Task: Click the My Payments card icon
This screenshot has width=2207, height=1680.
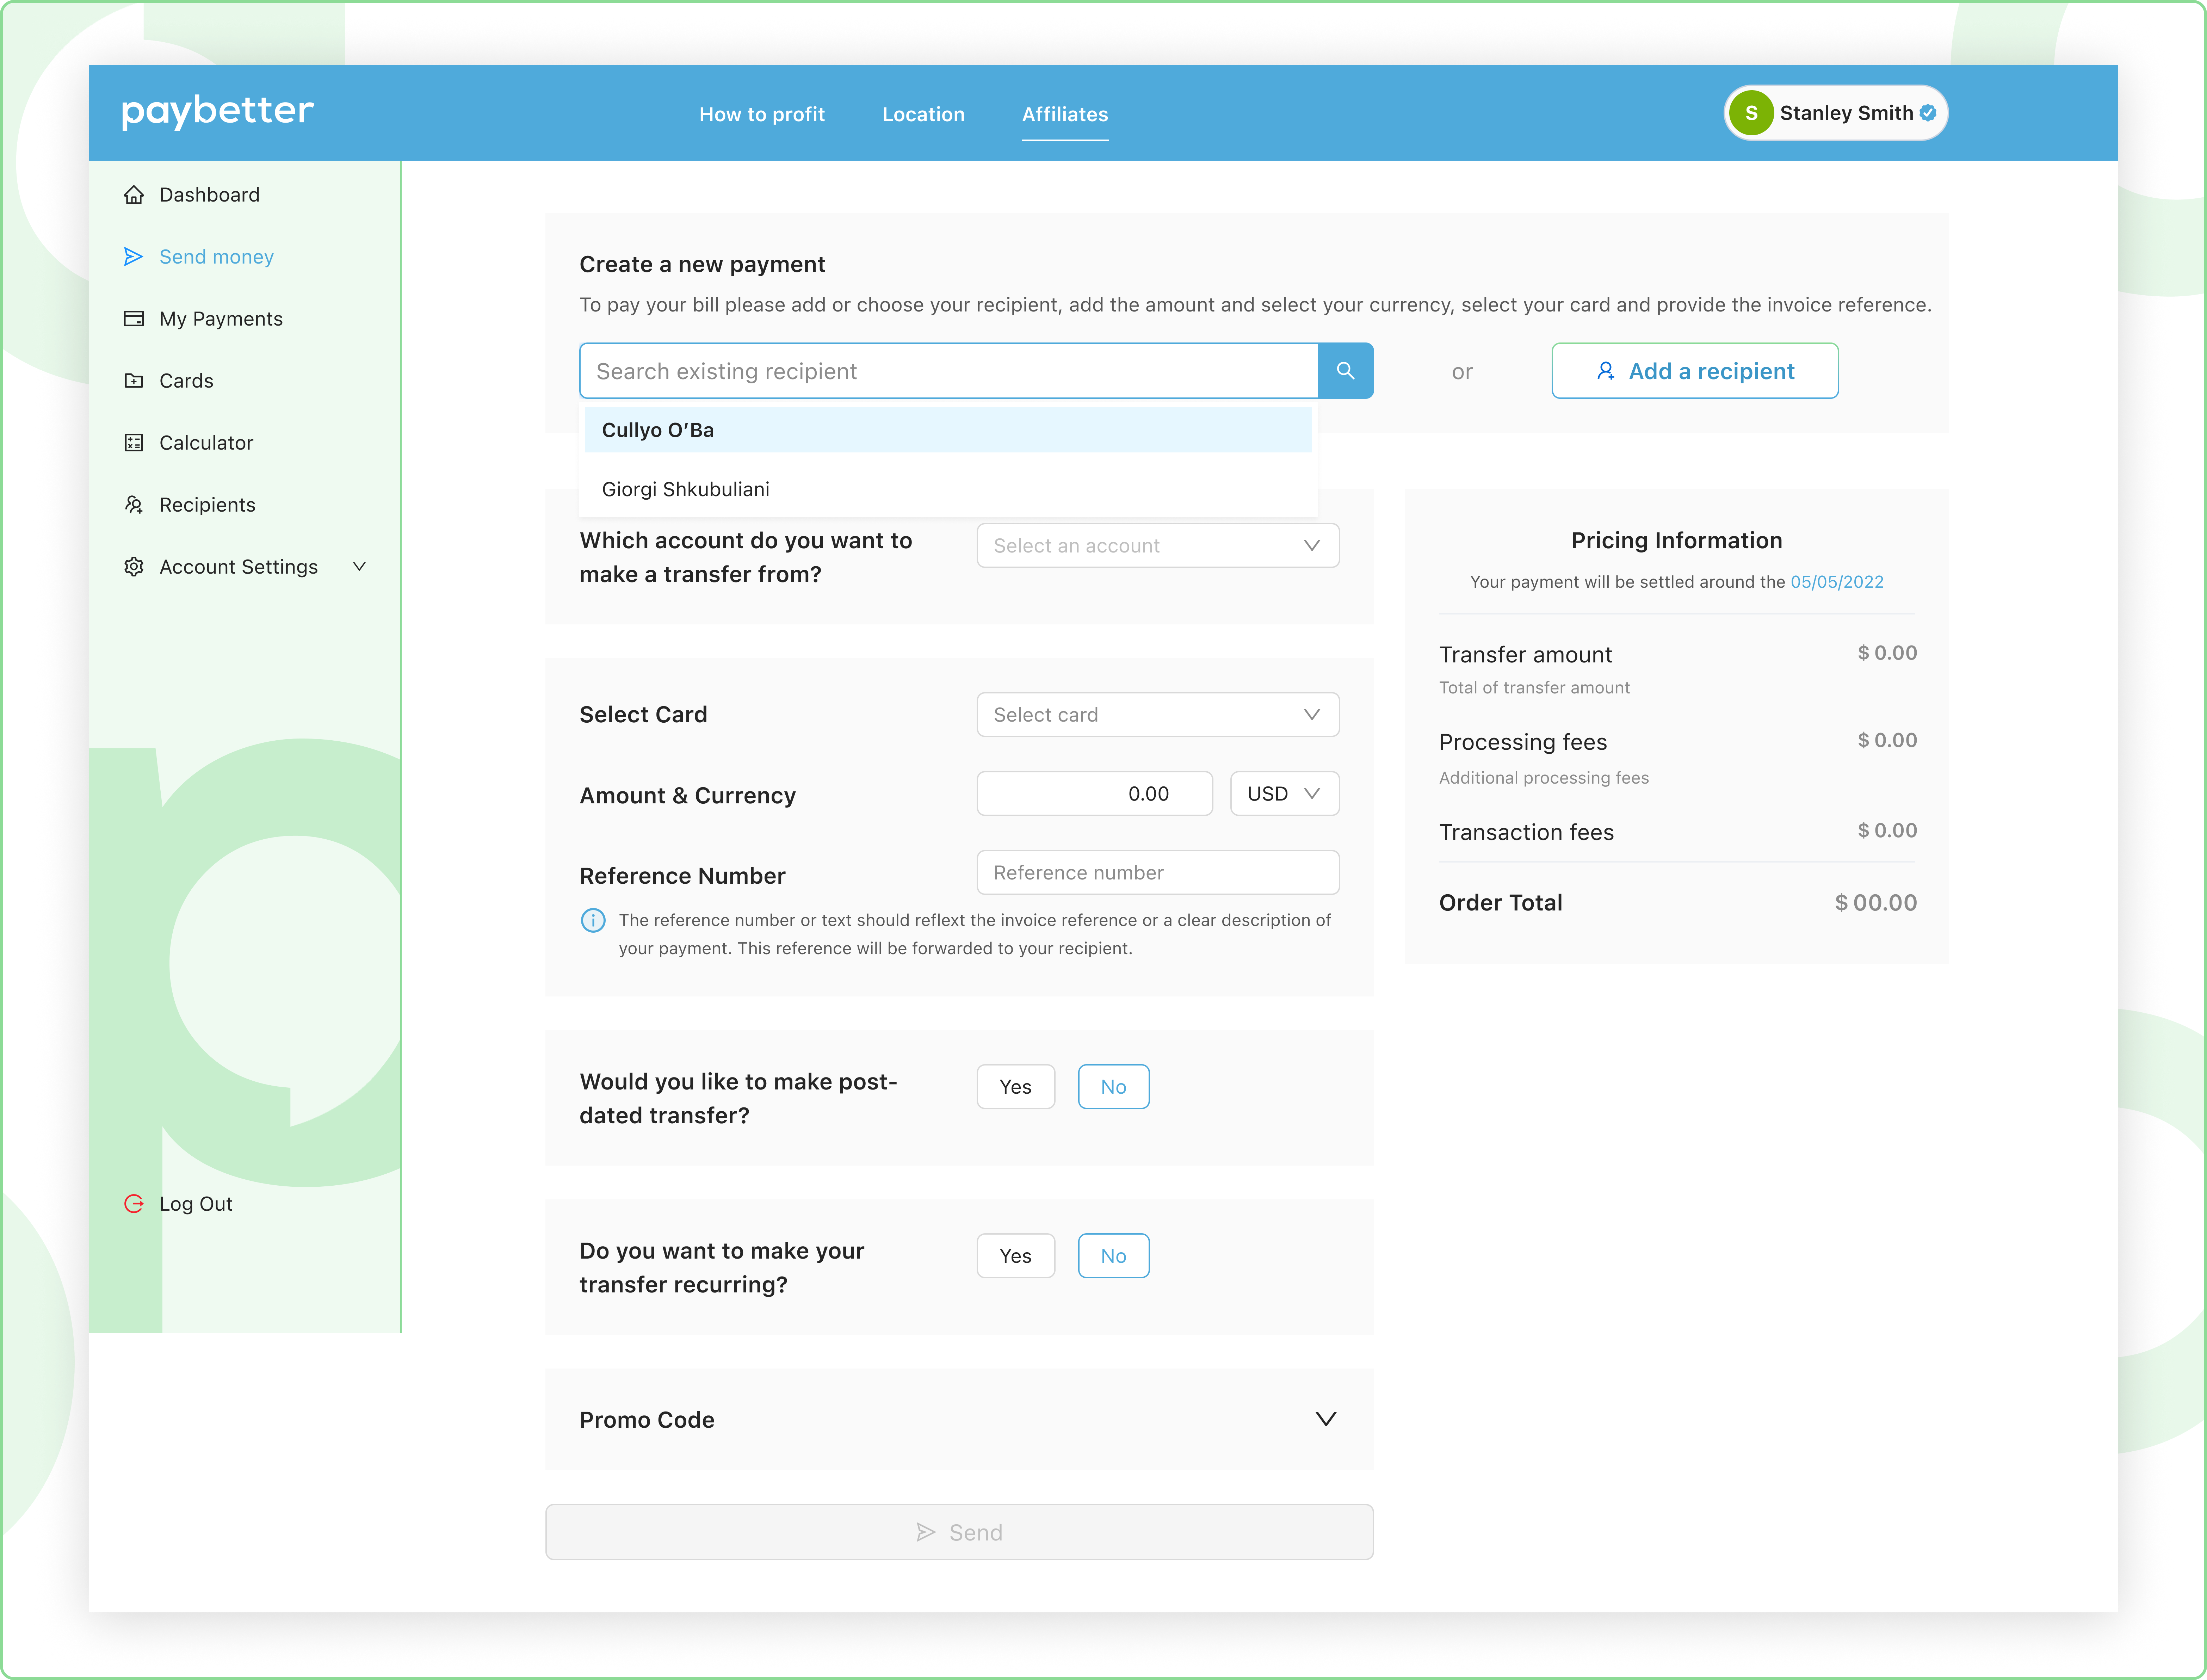Action: (x=134, y=319)
